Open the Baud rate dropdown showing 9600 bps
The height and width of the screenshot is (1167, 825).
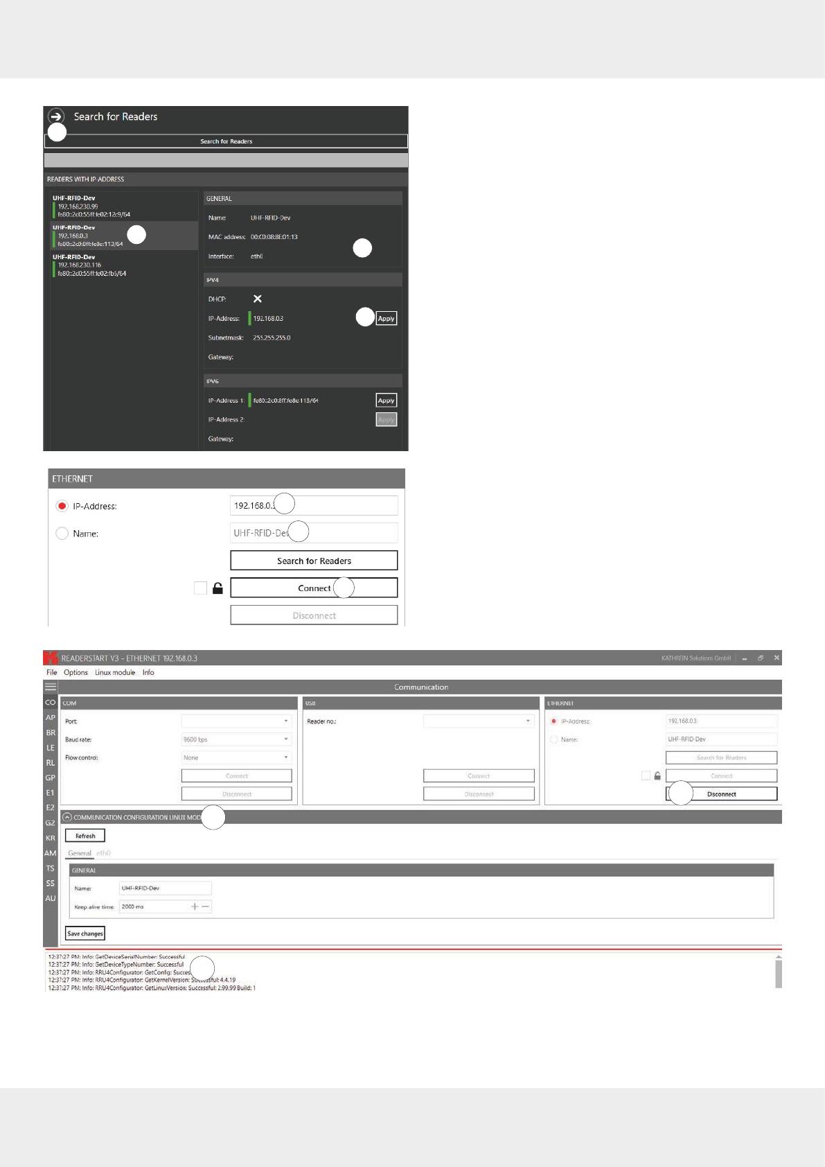click(237, 739)
